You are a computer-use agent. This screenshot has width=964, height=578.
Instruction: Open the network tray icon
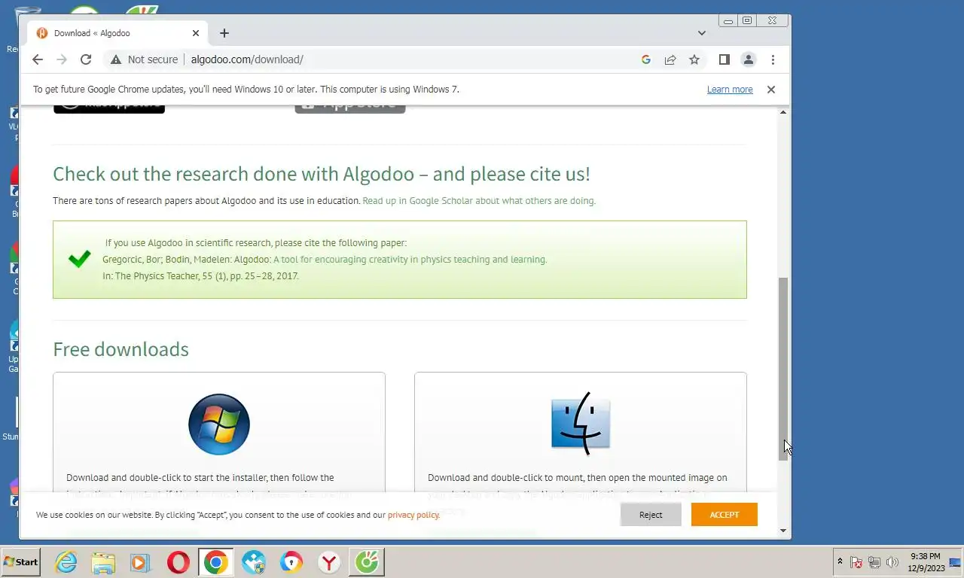coord(874,562)
